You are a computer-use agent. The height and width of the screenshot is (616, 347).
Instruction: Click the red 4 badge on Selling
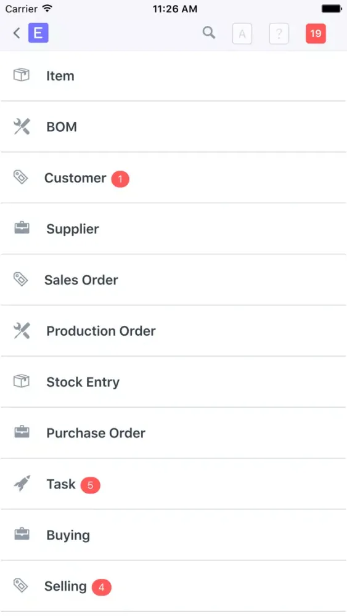[x=102, y=588]
